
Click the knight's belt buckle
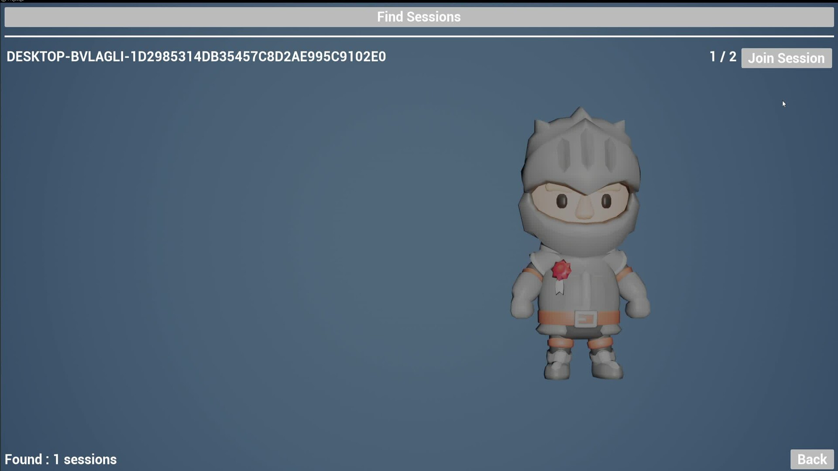tap(585, 319)
